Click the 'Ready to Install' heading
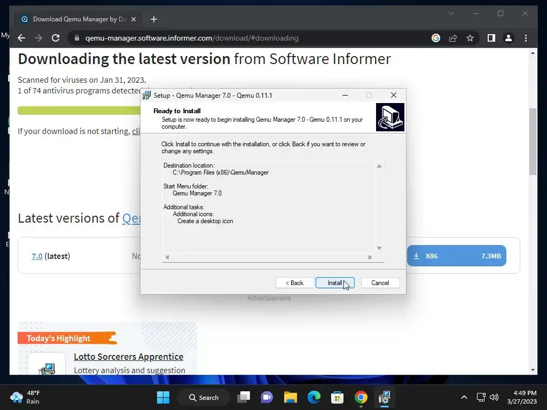This screenshot has height=410, width=547. tap(177, 111)
